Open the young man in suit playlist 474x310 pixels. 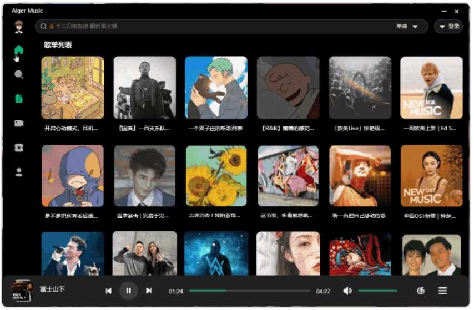(144, 176)
